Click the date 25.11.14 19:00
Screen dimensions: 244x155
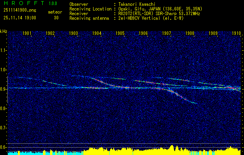[20, 18]
